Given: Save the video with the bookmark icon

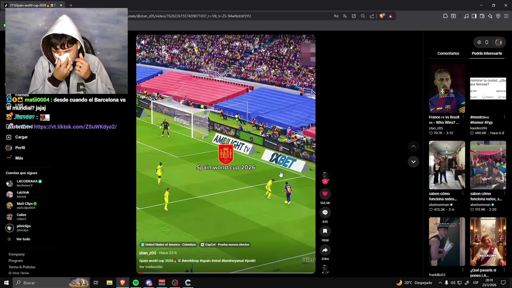Looking at the screenshot, I should (325, 231).
